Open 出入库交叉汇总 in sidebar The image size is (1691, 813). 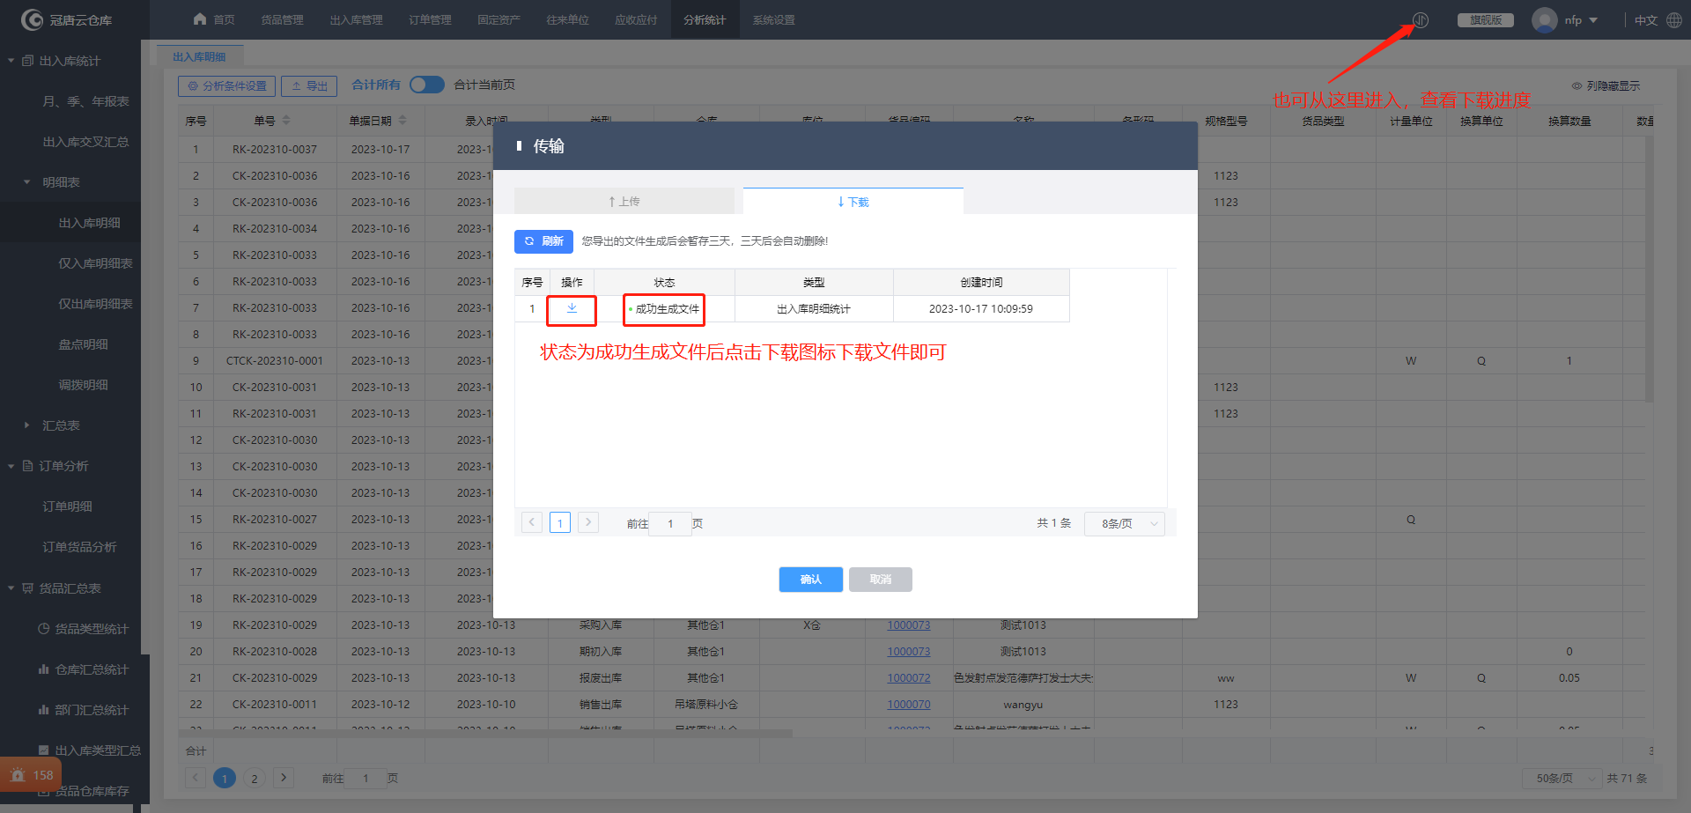[85, 142]
